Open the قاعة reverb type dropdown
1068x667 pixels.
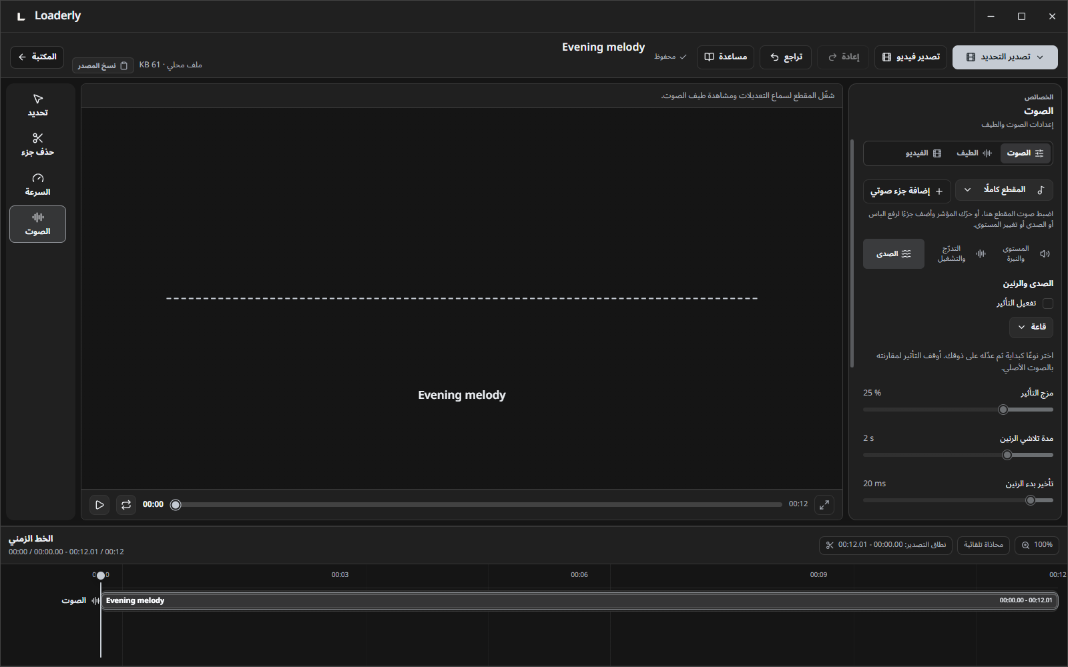point(1031,327)
